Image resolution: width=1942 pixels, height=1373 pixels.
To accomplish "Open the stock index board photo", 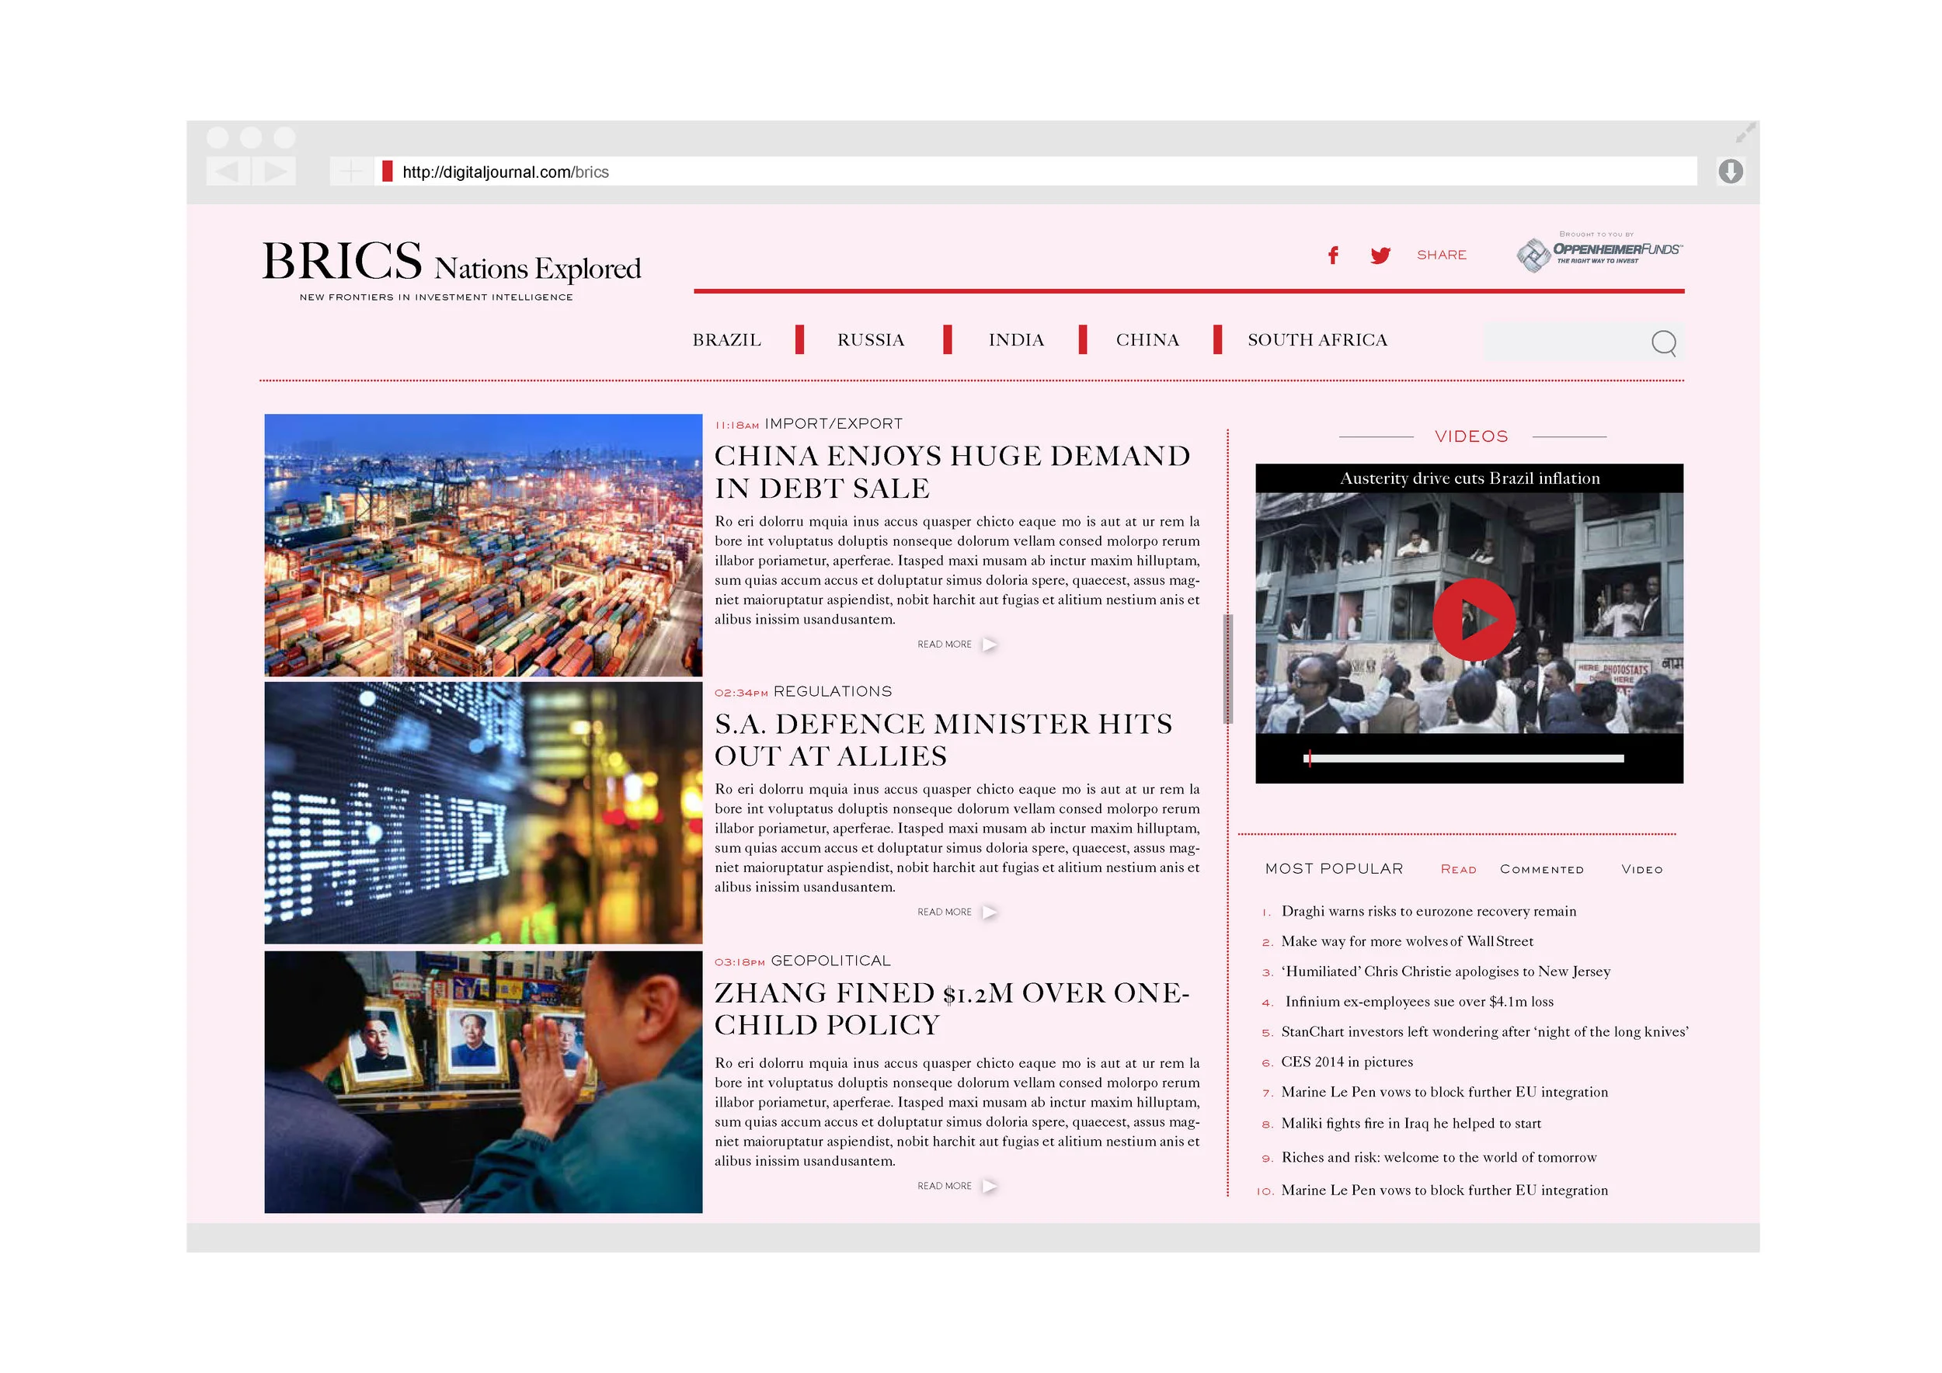I will coord(483,813).
